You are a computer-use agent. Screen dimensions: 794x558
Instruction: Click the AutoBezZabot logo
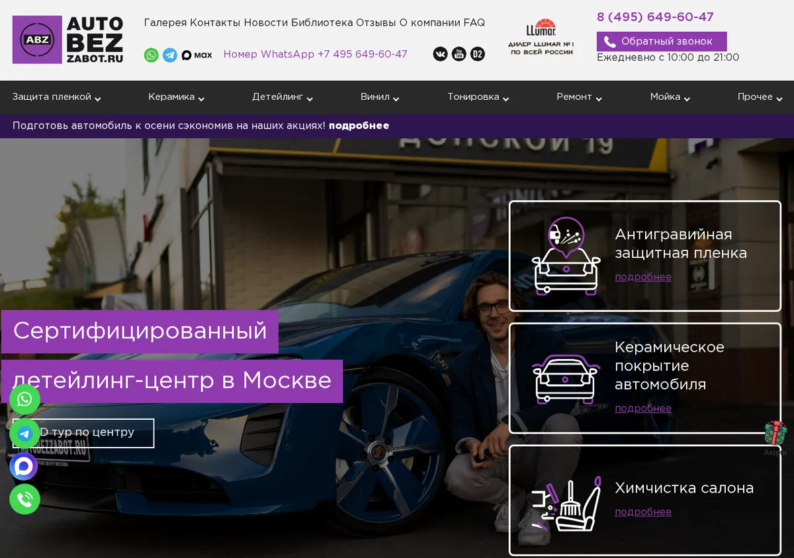tap(67, 40)
